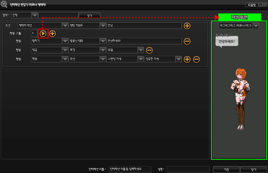Expand the 정중한 자세 pose dropdown
The width and height of the screenshot is (268, 173).
click(179, 59)
